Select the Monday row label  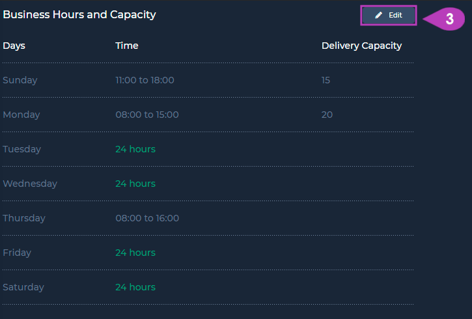point(21,115)
